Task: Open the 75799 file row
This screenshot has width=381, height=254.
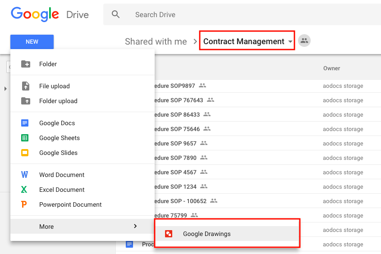Action: 268,214
